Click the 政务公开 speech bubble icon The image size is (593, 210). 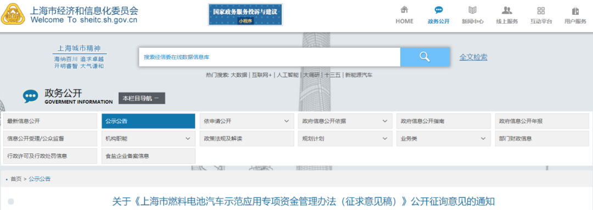click(x=438, y=10)
